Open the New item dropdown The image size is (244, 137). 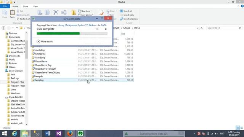point(85,11)
